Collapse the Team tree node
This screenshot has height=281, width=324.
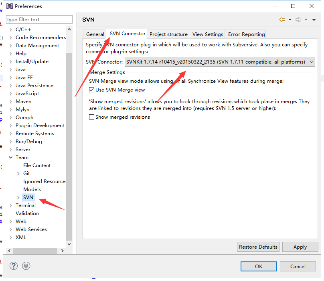coord(11,157)
